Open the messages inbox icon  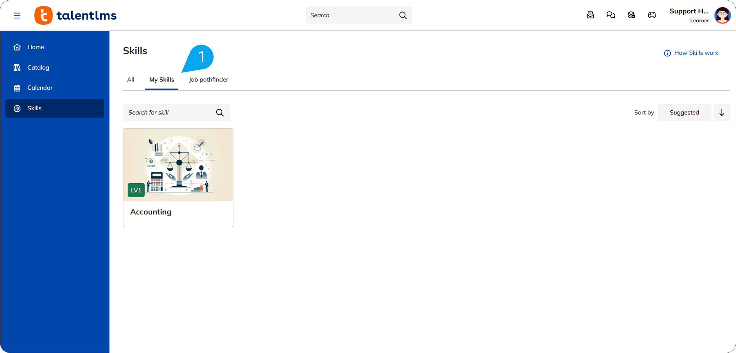[x=590, y=15]
